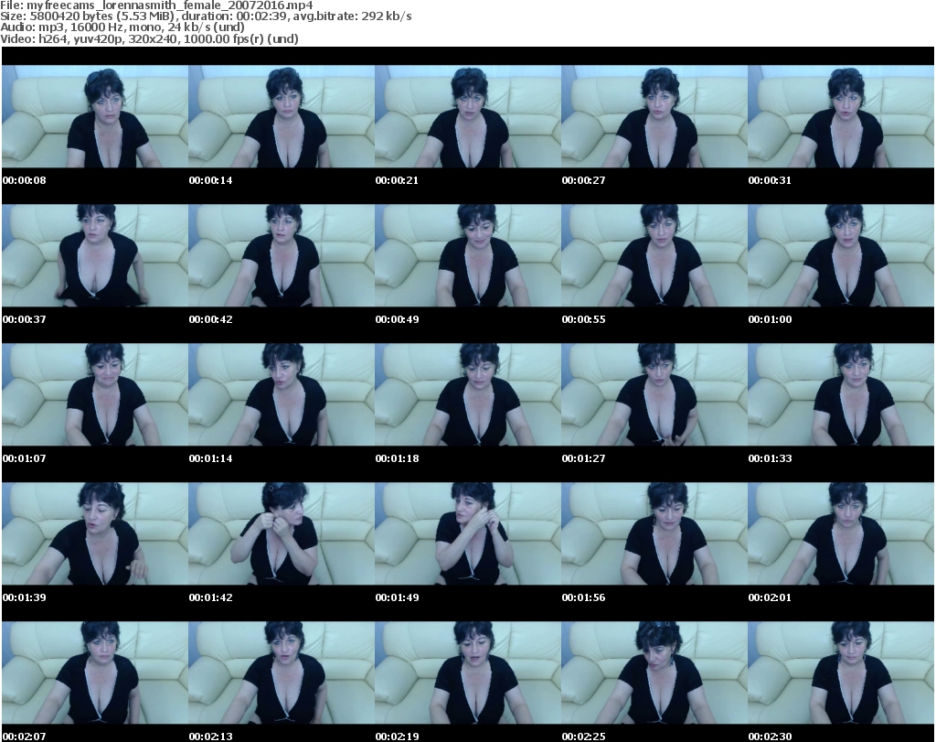
Task: Click the 00:01:49 timestamp label
Action: point(397,597)
